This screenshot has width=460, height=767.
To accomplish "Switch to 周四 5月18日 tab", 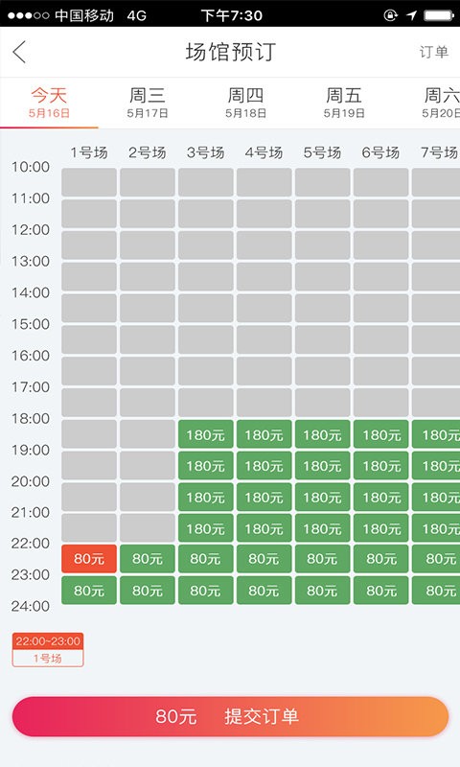I will click(x=245, y=103).
